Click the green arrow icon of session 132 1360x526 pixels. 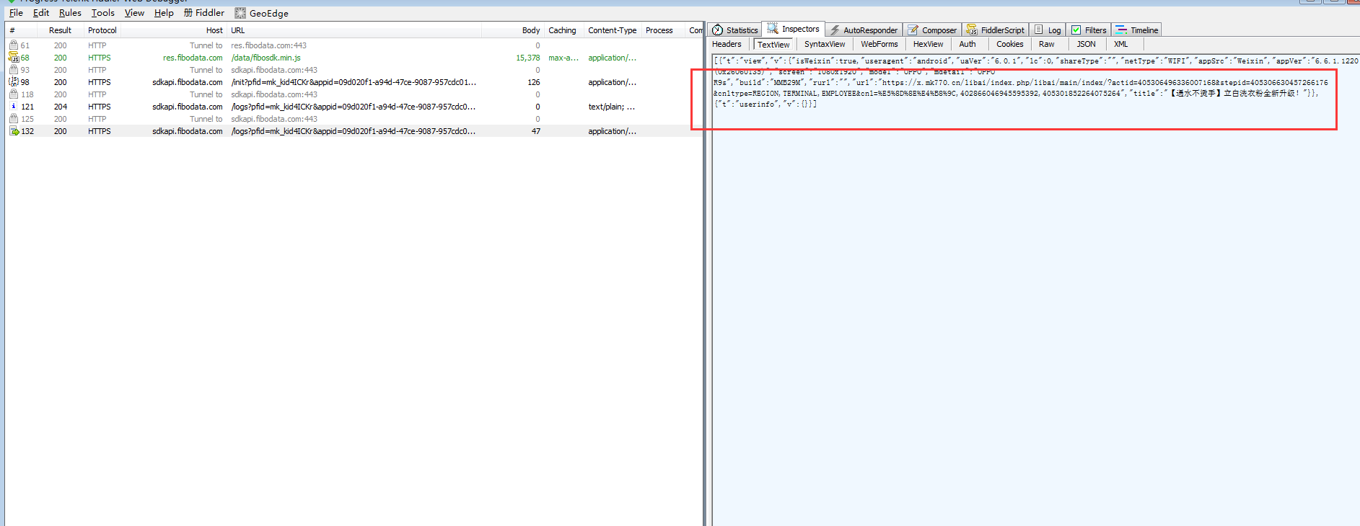coord(14,131)
